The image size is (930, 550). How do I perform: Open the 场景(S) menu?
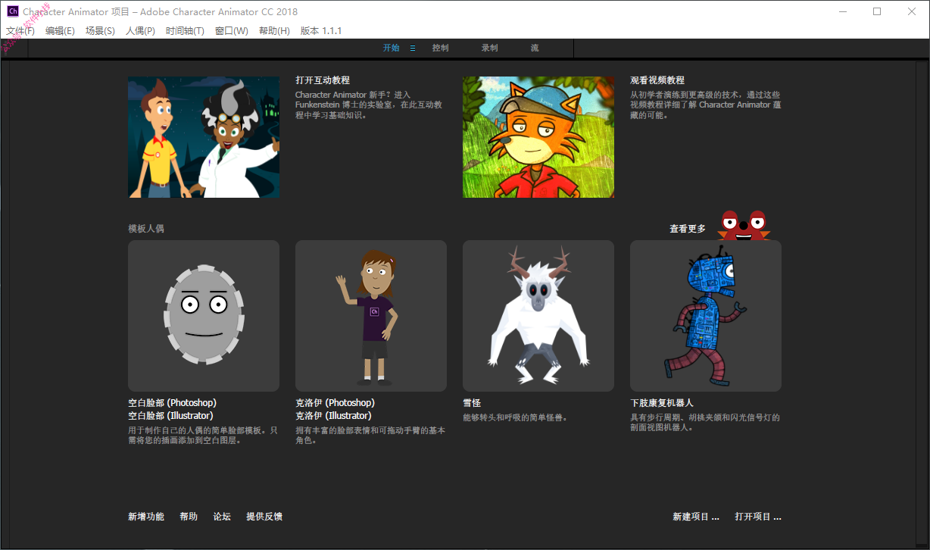100,31
